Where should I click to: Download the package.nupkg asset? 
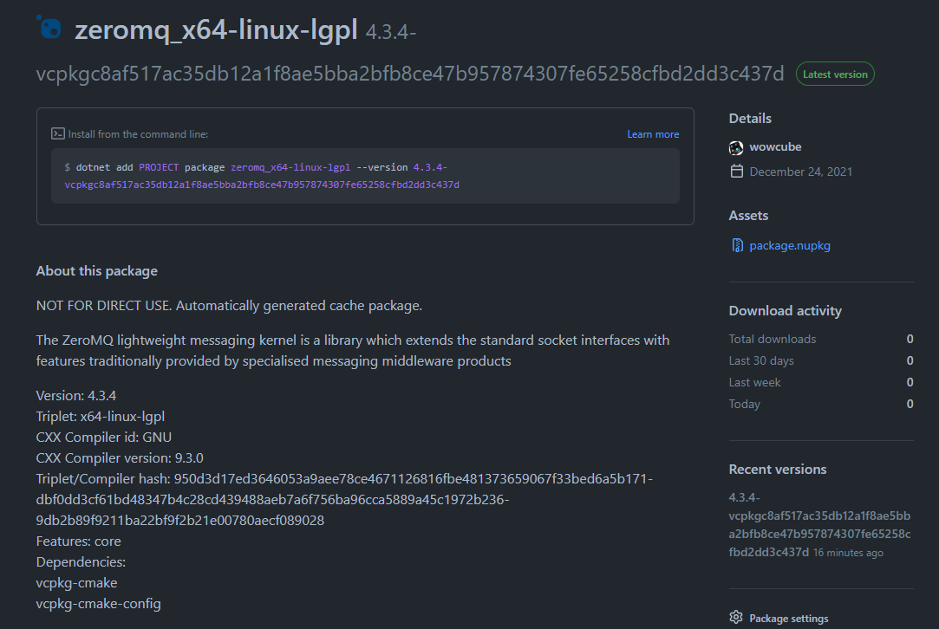789,245
